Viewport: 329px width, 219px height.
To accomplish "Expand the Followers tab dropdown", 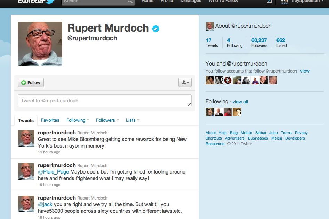I will 118,120.
